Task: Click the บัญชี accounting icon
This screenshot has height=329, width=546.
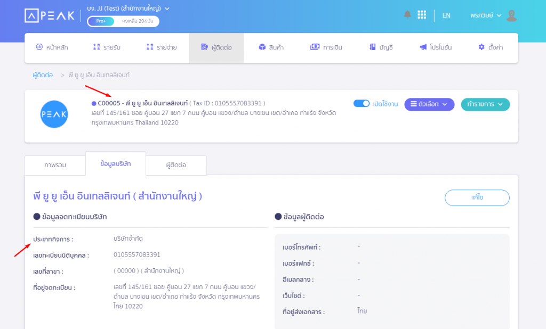Action: click(x=373, y=47)
